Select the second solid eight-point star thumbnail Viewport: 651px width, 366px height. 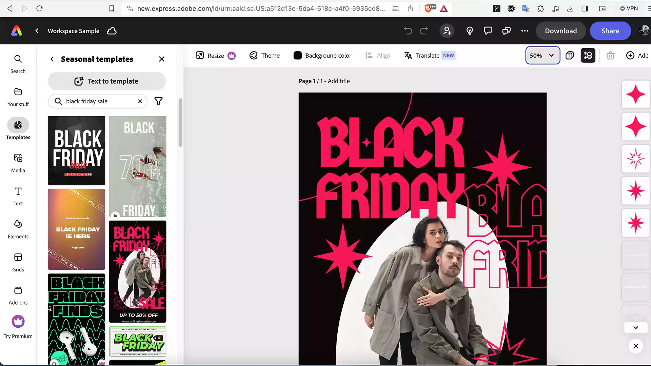click(x=636, y=223)
